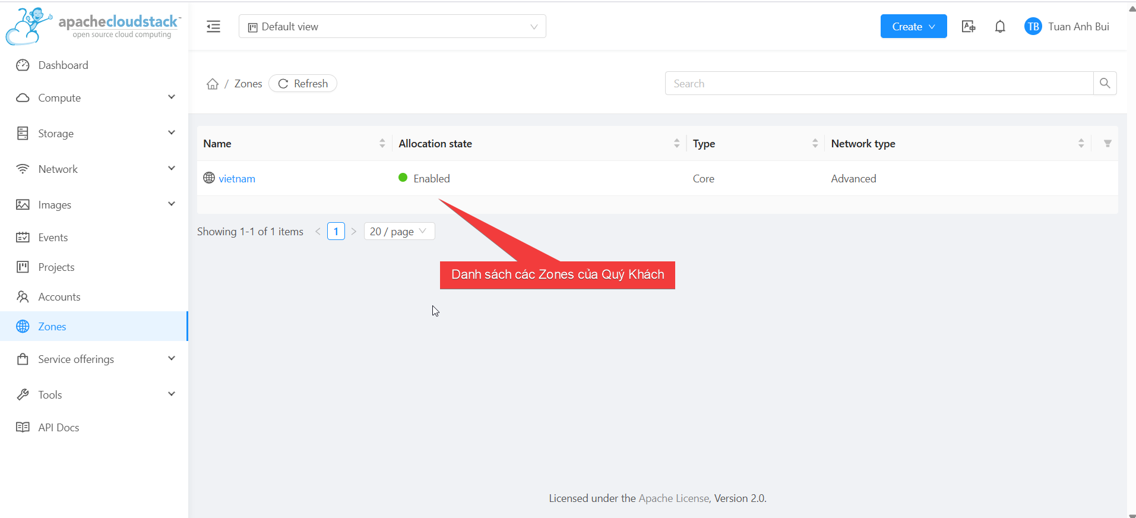Open the 20 / page size dropdown

point(398,232)
